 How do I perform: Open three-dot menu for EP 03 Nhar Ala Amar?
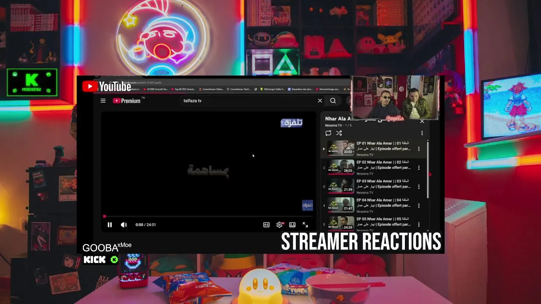pyautogui.click(x=419, y=187)
